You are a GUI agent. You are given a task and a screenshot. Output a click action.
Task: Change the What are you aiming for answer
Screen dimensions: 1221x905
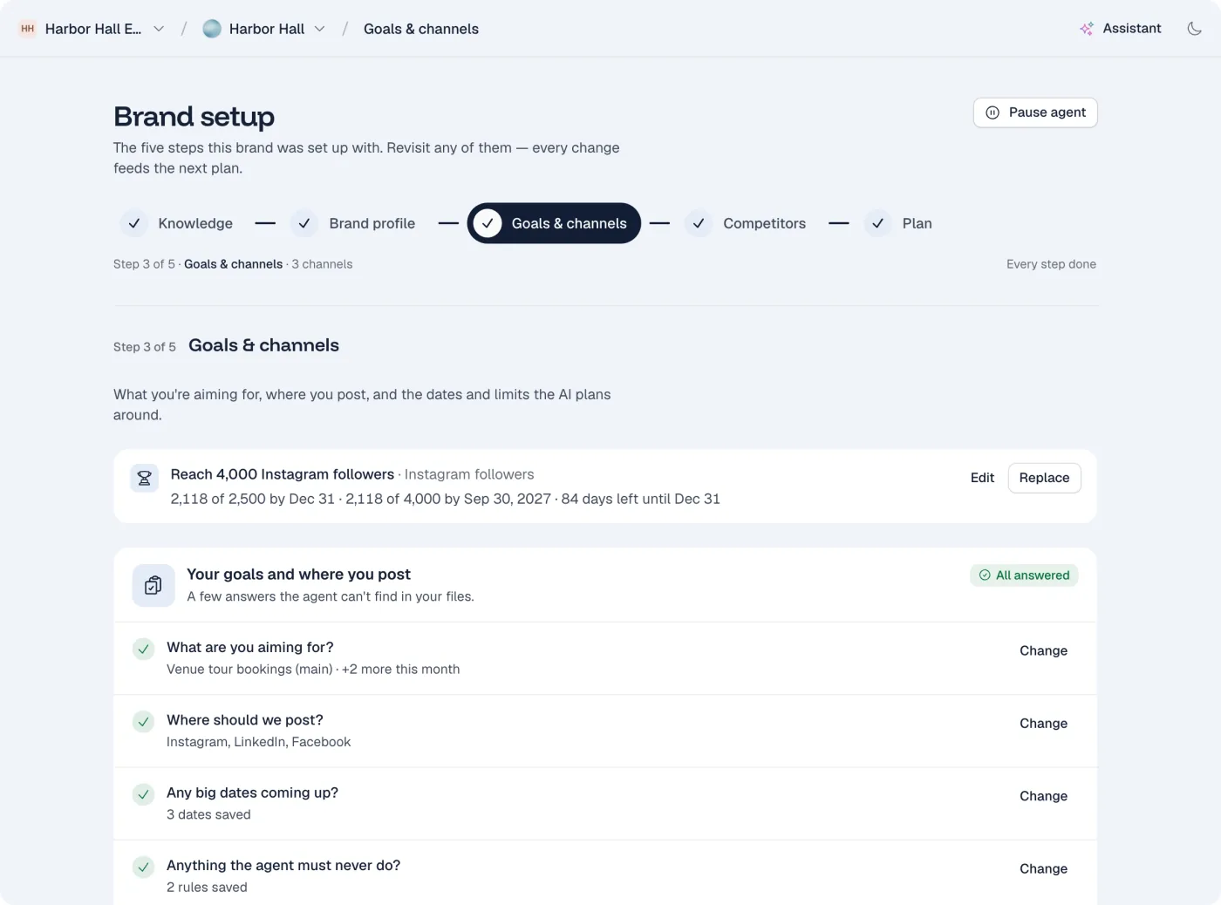pyautogui.click(x=1043, y=650)
